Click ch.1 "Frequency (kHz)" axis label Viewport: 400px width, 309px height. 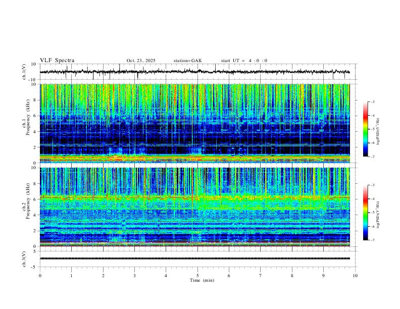click(28, 117)
